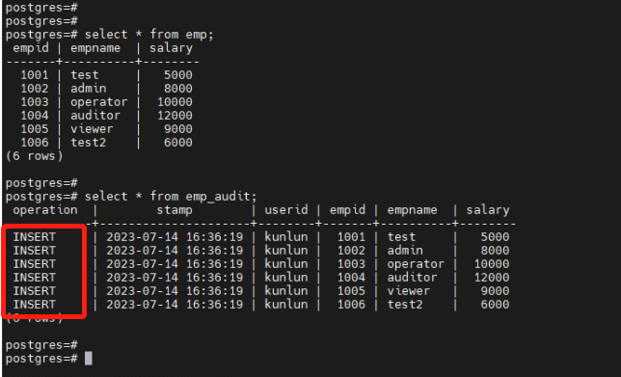
Task: Click 'kunlun' in the audit row for admin
Action: pos(286,251)
